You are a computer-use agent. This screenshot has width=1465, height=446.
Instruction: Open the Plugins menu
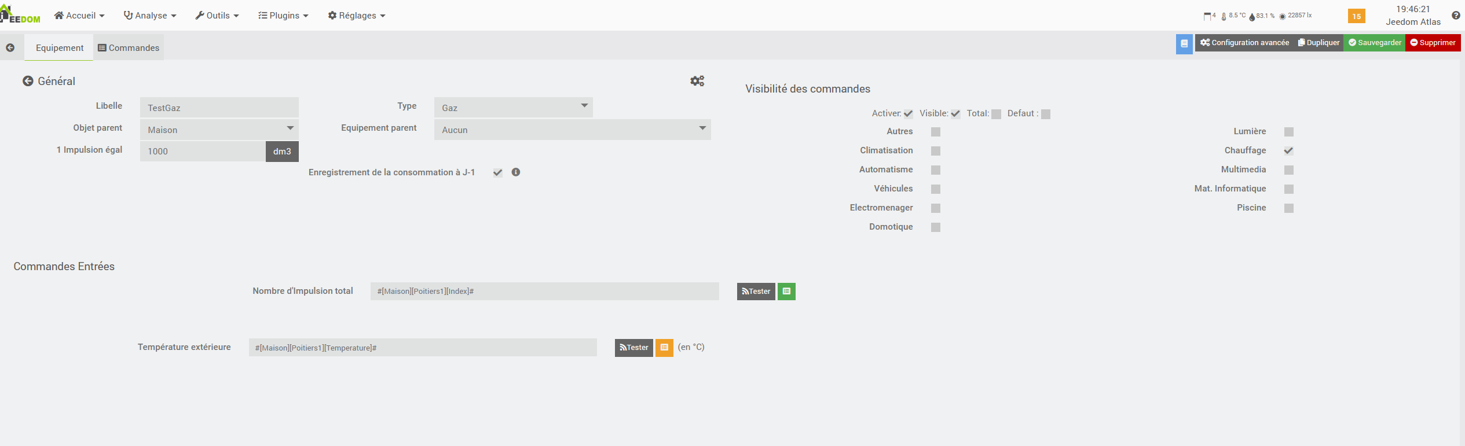pos(283,16)
